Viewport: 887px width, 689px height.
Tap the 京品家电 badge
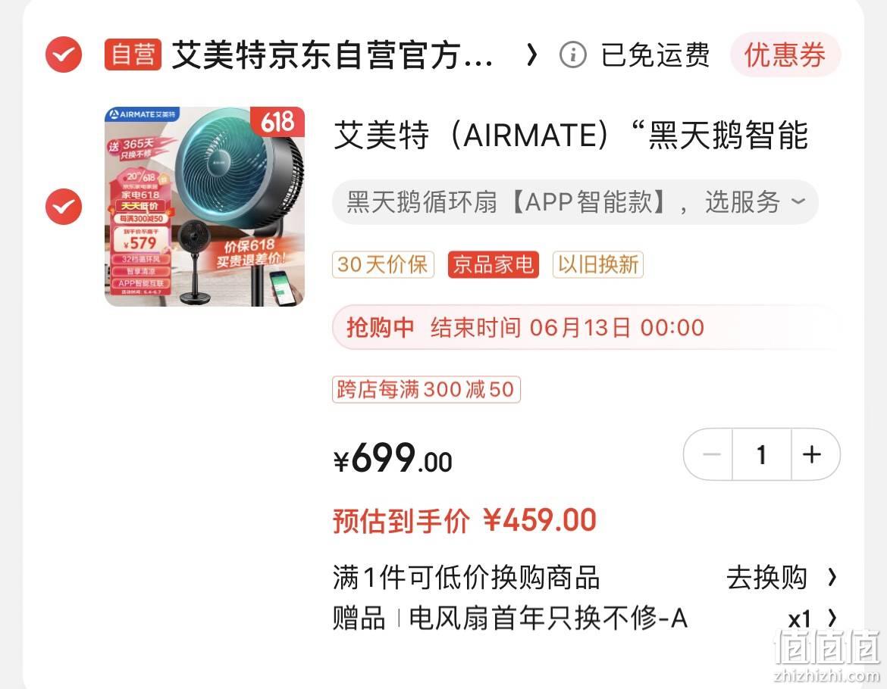(494, 264)
